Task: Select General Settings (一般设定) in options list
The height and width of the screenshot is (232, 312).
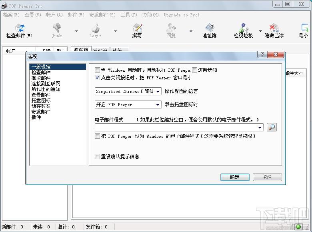Action: 58,67
